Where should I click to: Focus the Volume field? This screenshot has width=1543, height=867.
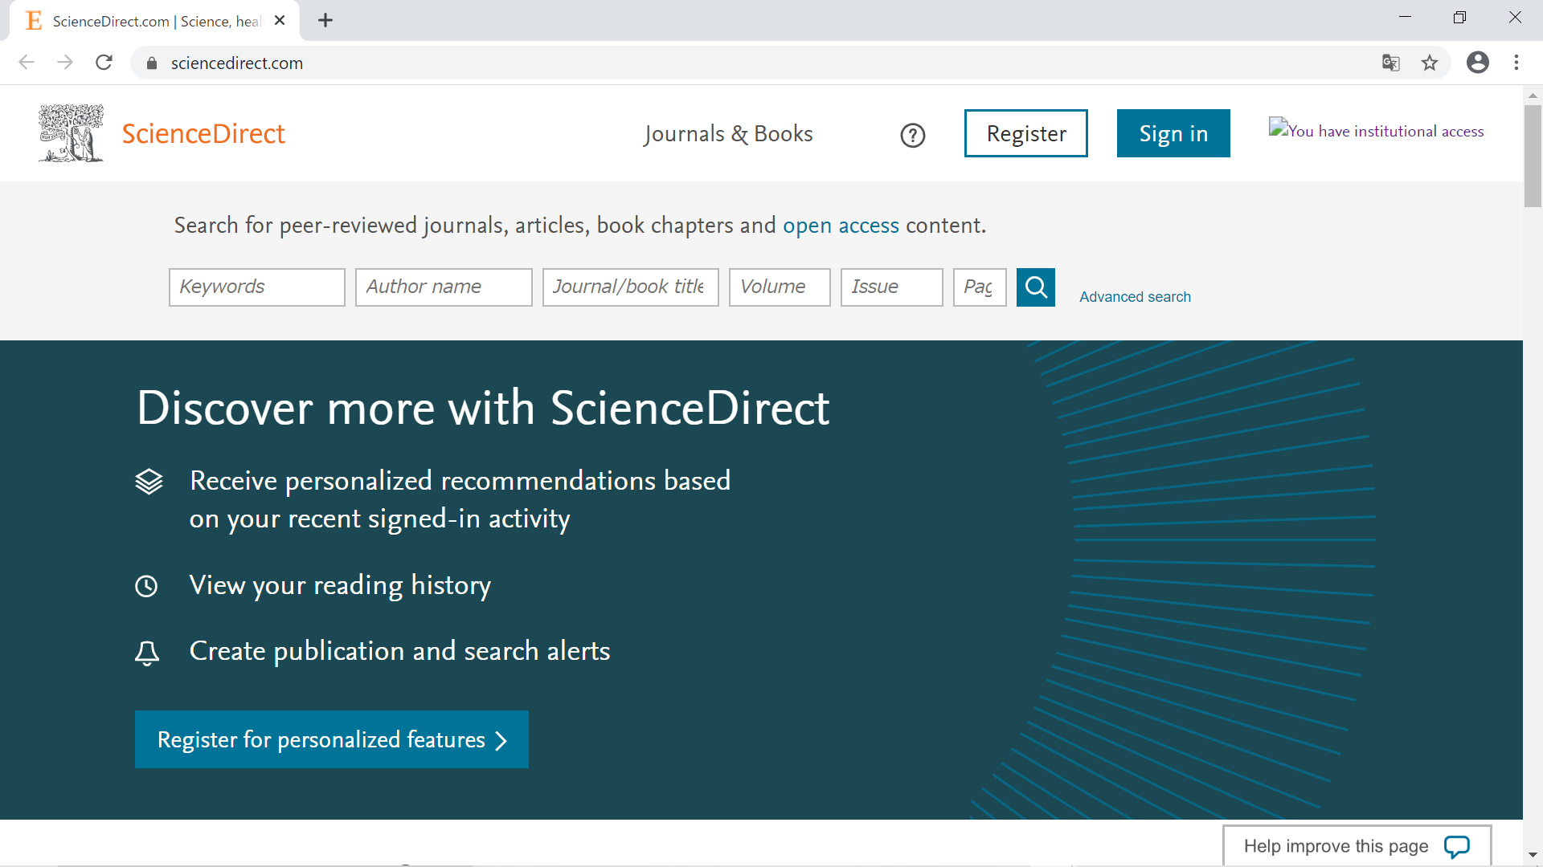(x=780, y=287)
